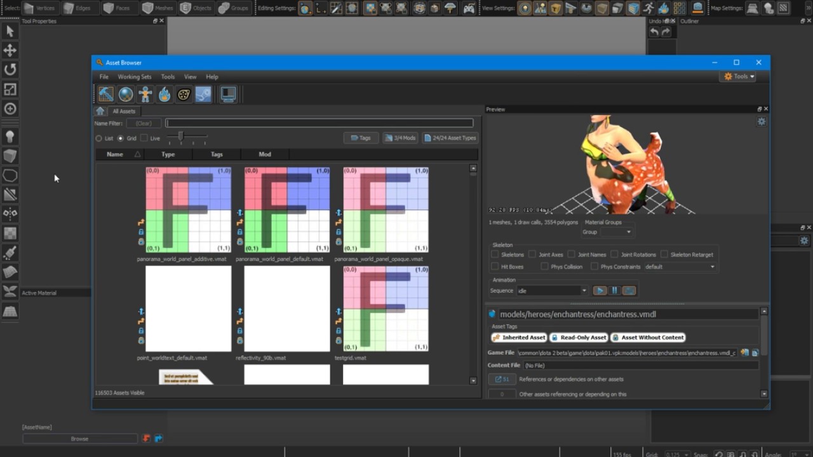Open the Particle Editor flame icon
Image resolution: width=813 pixels, height=457 pixels.
[165, 95]
